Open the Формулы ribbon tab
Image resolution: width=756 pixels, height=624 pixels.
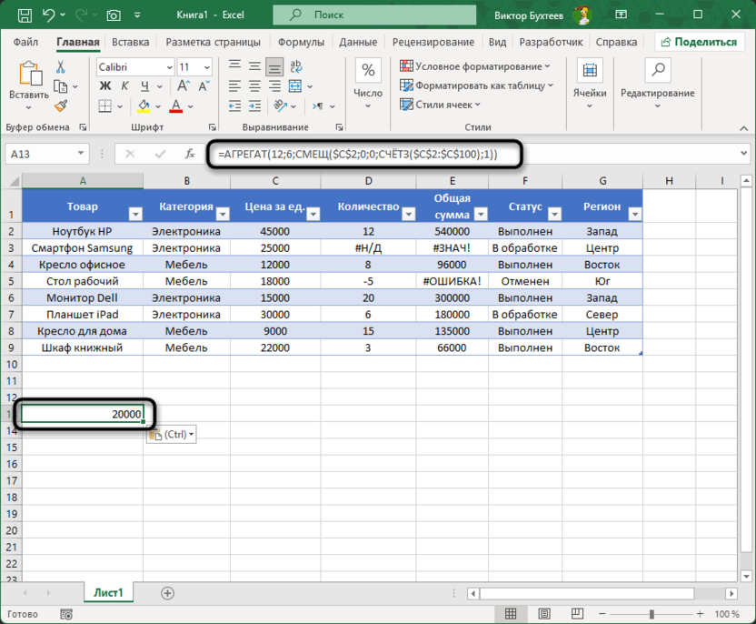301,42
